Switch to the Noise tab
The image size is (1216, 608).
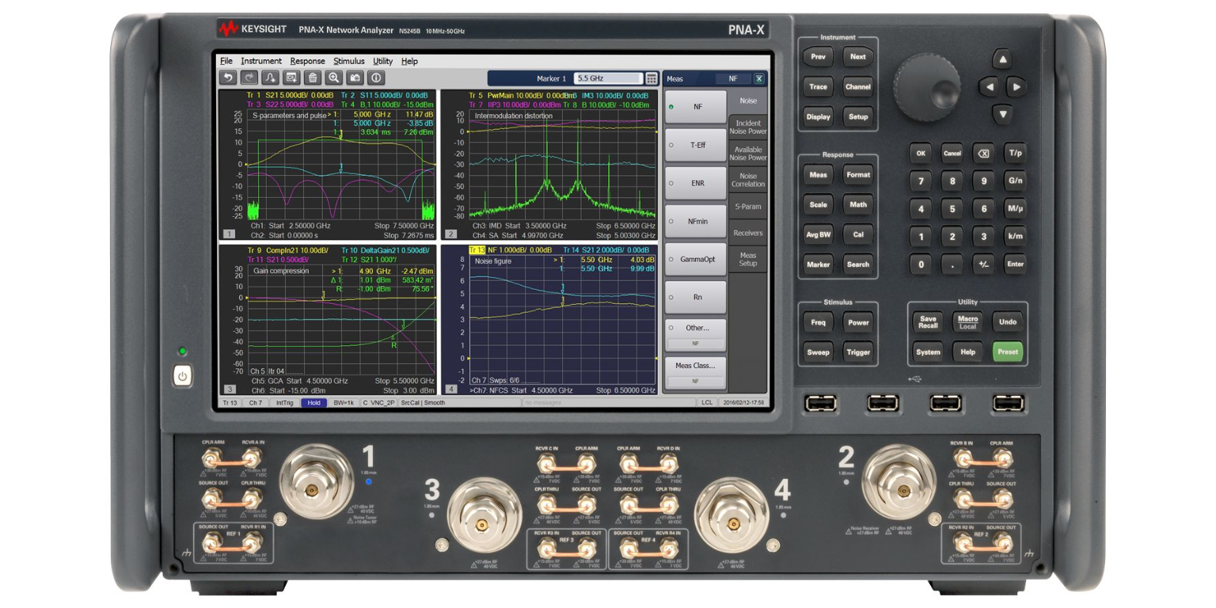tap(748, 101)
